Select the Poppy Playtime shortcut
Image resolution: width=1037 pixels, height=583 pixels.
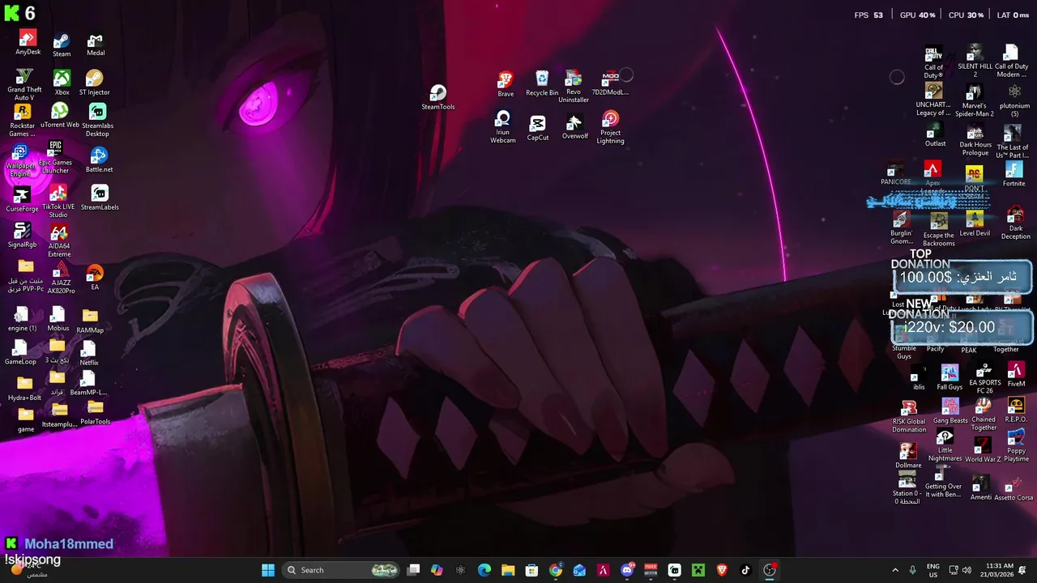point(1016,447)
